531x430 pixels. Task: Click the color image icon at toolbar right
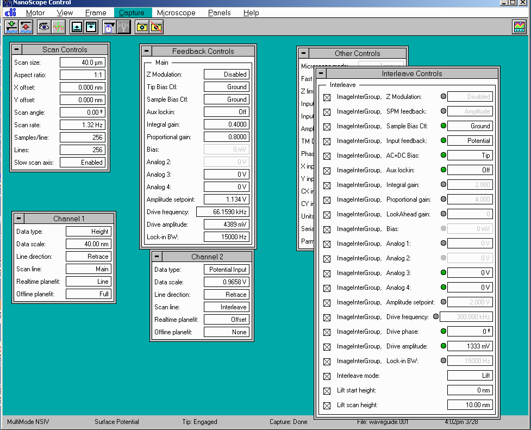tap(519, 27)
